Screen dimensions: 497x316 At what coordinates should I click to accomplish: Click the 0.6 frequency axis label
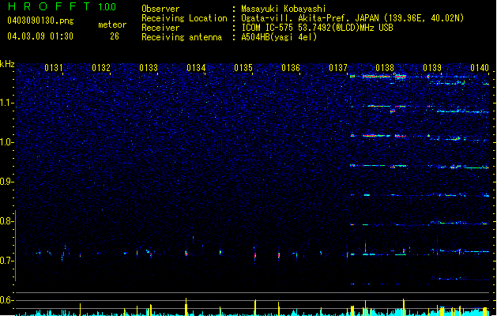click(x=7, y=300)
